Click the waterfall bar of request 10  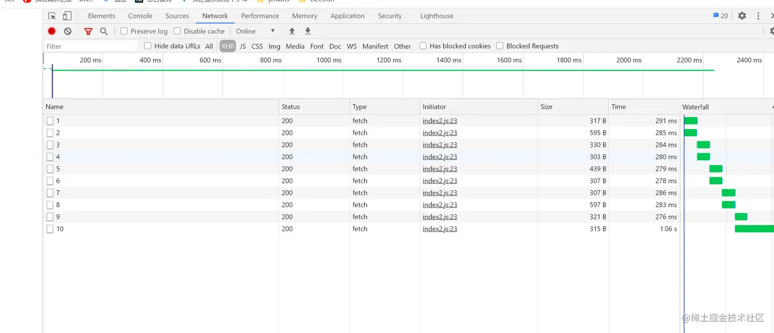click(754, 228)
